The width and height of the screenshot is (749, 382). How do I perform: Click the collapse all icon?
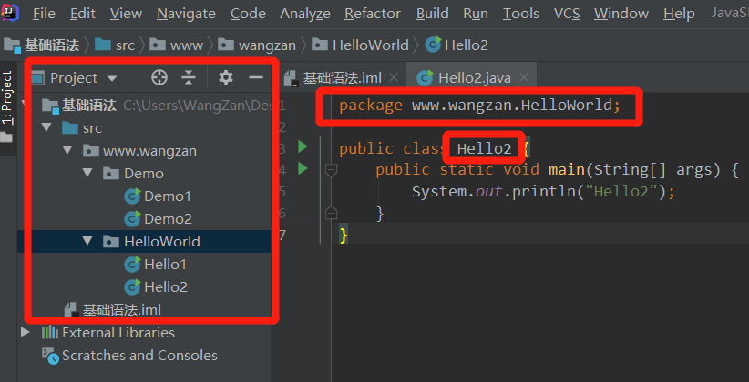click(190, 77)
